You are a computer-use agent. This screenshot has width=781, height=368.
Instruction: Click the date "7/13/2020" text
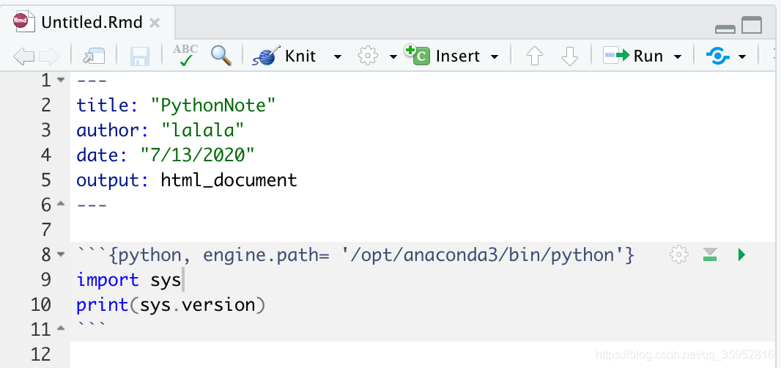click(198, 155)
